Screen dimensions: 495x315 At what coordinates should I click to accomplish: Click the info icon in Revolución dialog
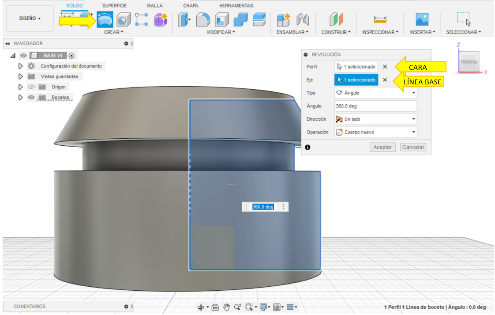click(x=308, y=148)
